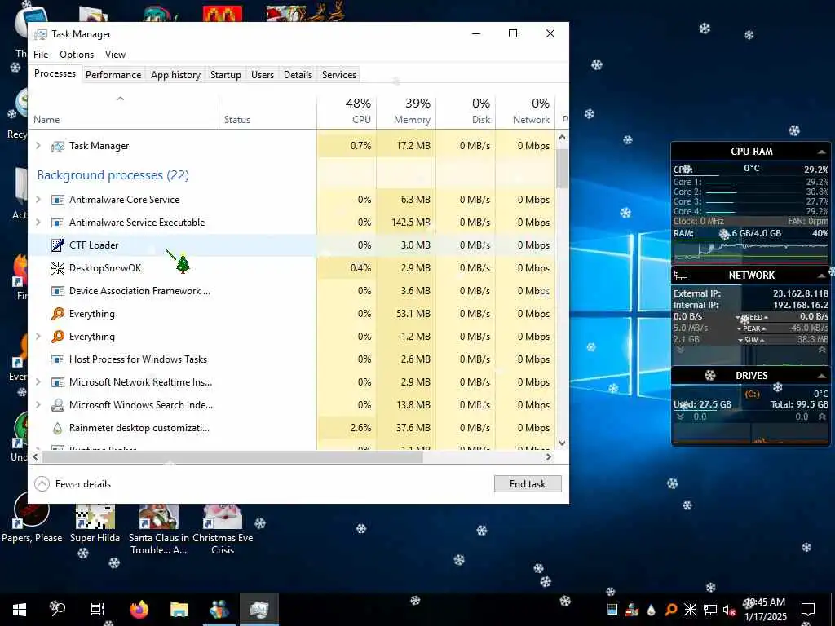The width and height of the screenshot is (835, 626).
Task: Collapse the CPU-RAM widget
Action: click(x=822, y=152)
